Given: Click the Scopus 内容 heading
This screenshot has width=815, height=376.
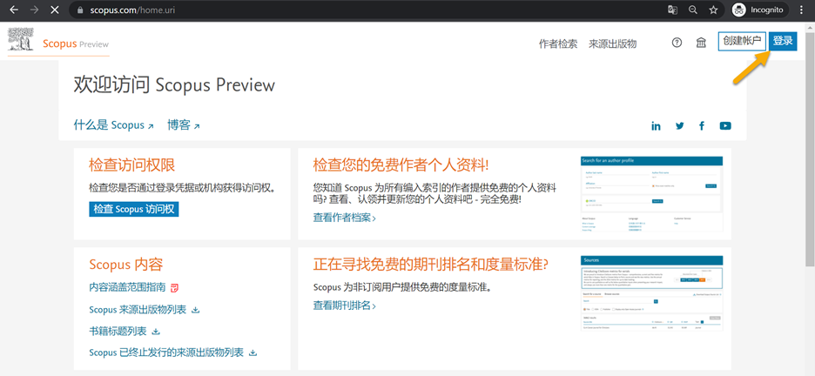Looking at the screenshot, I should [126, 265].
